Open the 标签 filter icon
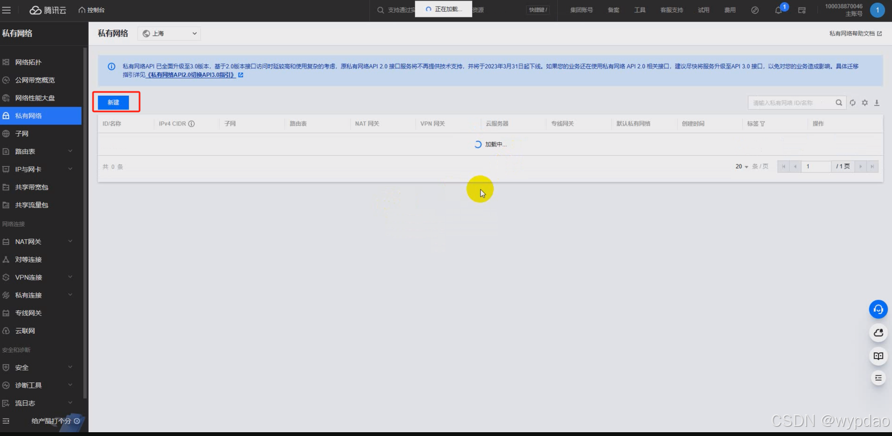The image size is (892, 436). pos(763,124)
